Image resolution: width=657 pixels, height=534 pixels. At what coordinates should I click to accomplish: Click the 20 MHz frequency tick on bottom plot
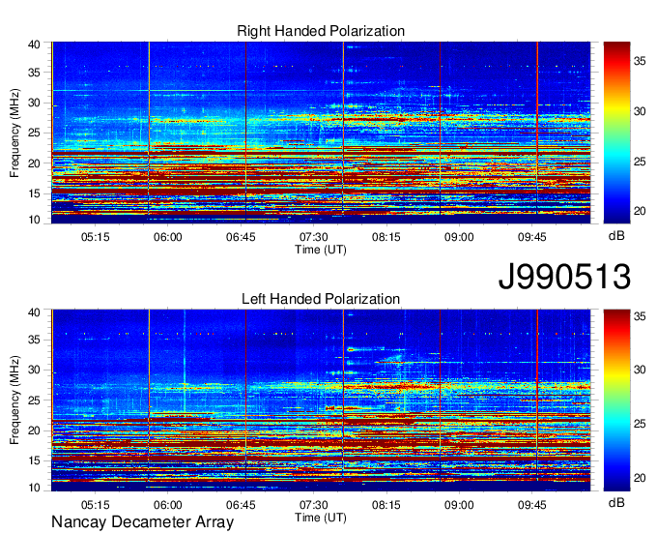pyautogui.click(x=35, y=430)
